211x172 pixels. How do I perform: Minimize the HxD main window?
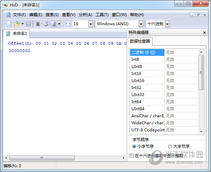point(179,4)
